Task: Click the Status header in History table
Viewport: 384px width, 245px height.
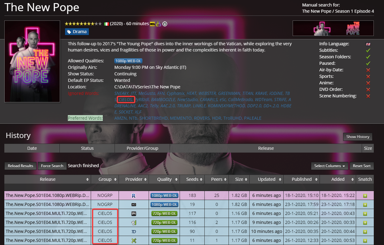Action: click(x=87, y=148)
